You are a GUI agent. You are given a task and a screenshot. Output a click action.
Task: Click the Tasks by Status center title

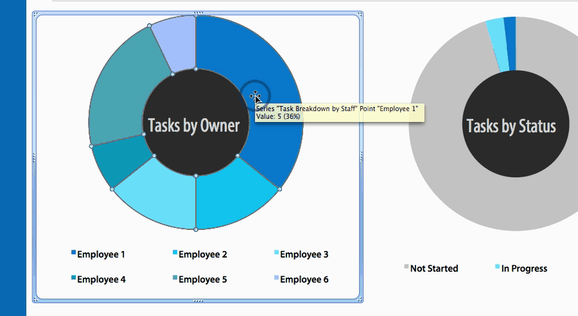[511, 126]
